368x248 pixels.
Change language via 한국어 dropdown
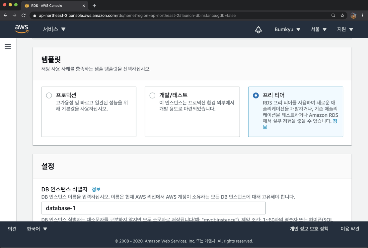tap(37, 229)
